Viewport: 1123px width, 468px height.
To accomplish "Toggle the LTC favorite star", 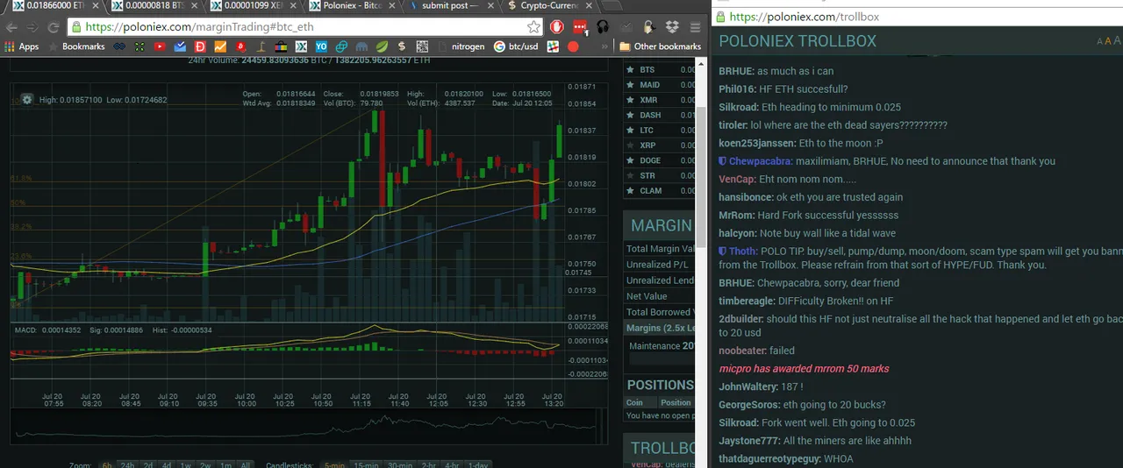I will click(x=630, y=131).
